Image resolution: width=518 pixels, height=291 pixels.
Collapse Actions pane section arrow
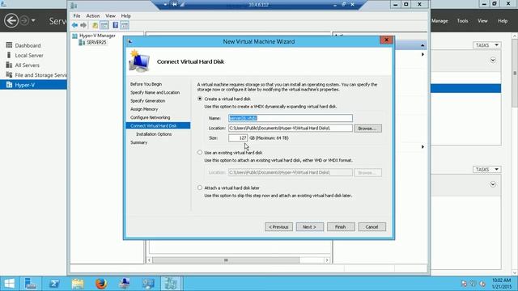(x=422, y=45)
